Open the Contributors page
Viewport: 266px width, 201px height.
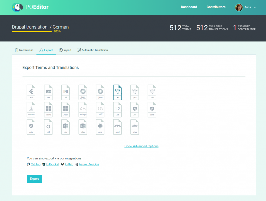click(x=216, y=7)
